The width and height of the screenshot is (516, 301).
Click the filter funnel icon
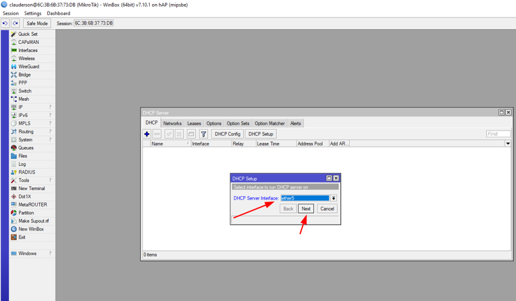[203, 134]
